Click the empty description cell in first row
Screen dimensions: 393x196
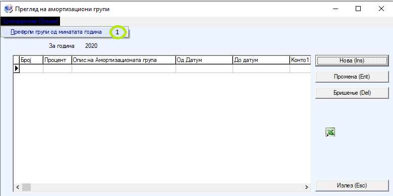pyautogui.click(x=124, y=69)
